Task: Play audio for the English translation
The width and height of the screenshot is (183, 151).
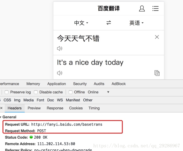Action: pyautogui.click(x=59, y=73)
